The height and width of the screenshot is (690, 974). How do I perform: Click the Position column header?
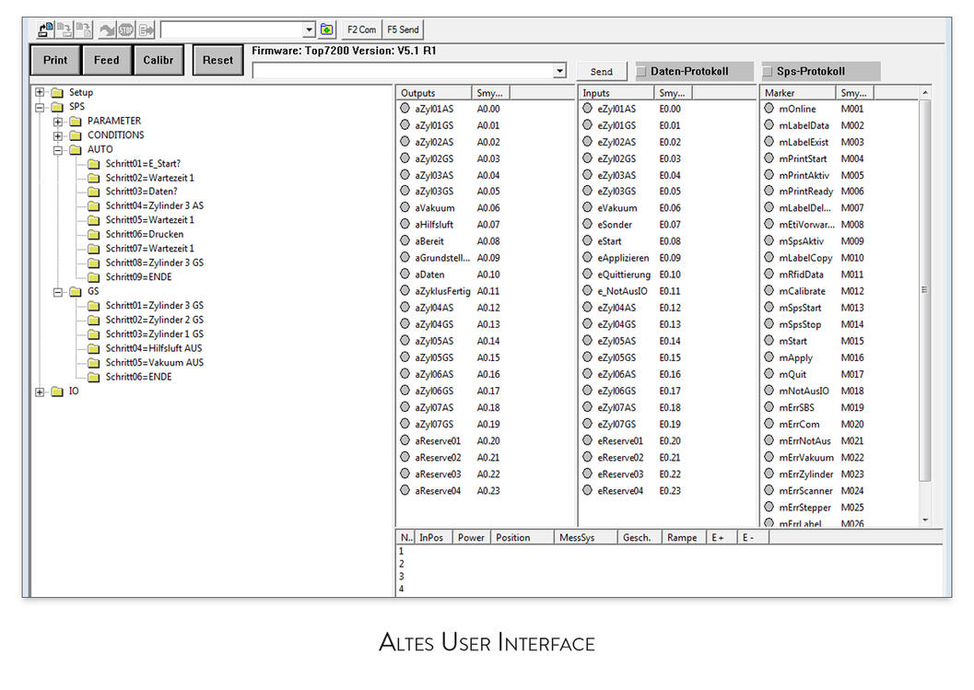tap(522, 538)
